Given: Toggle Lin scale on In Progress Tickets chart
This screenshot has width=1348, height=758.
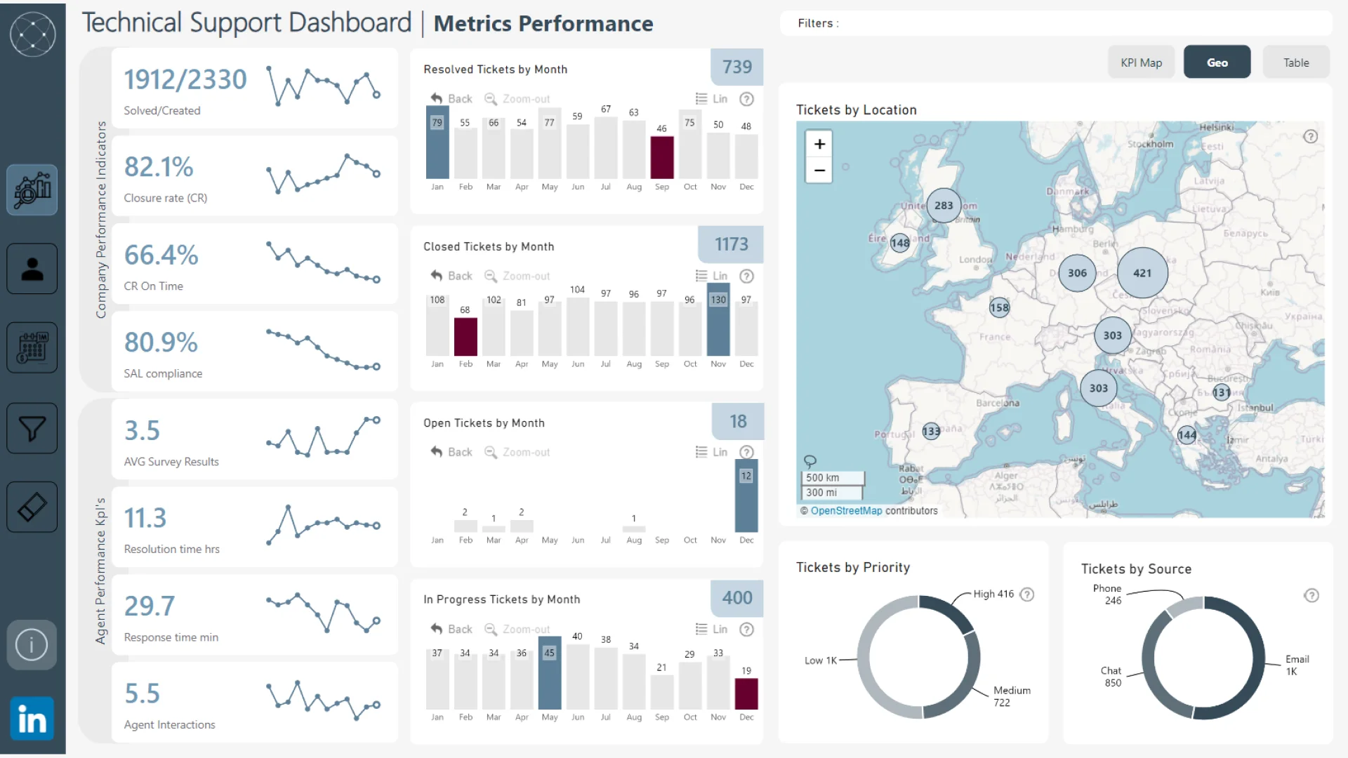Looking at the screenshot, I should [711, 629].
